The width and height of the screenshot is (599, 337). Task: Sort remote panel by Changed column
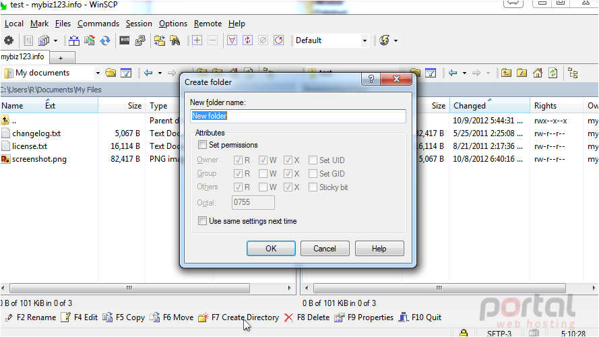click(x=490, y=106)
